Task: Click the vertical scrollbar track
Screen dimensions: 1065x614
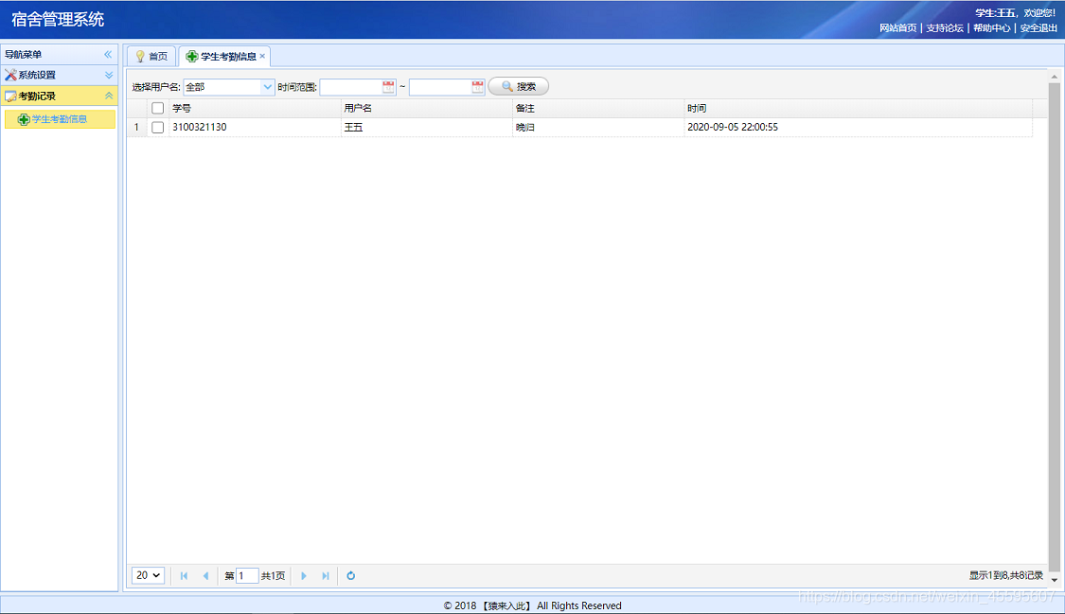Action: tap(1055, 325)
